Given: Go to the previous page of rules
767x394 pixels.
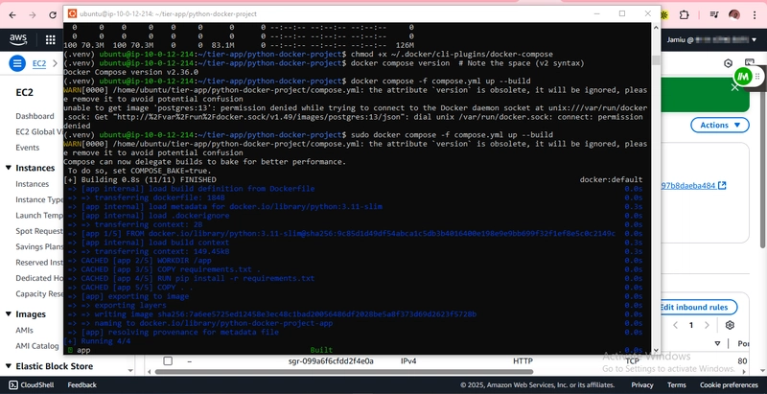Looking at the screenshot, I should point(676,325).
